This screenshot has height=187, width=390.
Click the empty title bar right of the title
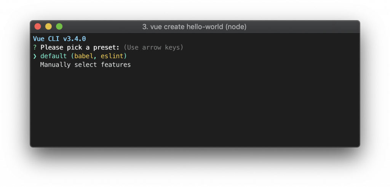pos(305,27)
